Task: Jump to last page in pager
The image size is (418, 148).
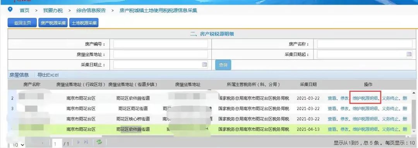Action: (86, 142)
